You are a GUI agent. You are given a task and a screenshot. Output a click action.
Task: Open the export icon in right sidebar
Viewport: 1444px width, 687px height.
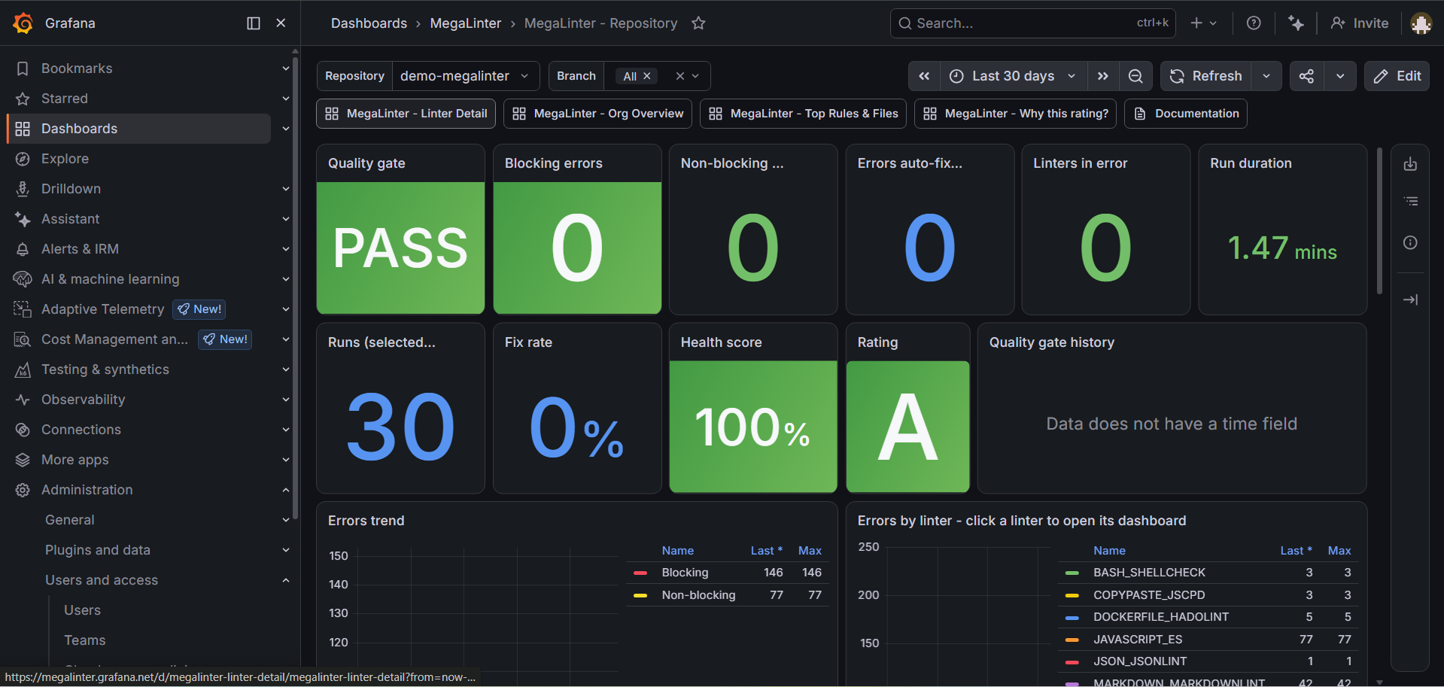click(x=1410, y=164)
